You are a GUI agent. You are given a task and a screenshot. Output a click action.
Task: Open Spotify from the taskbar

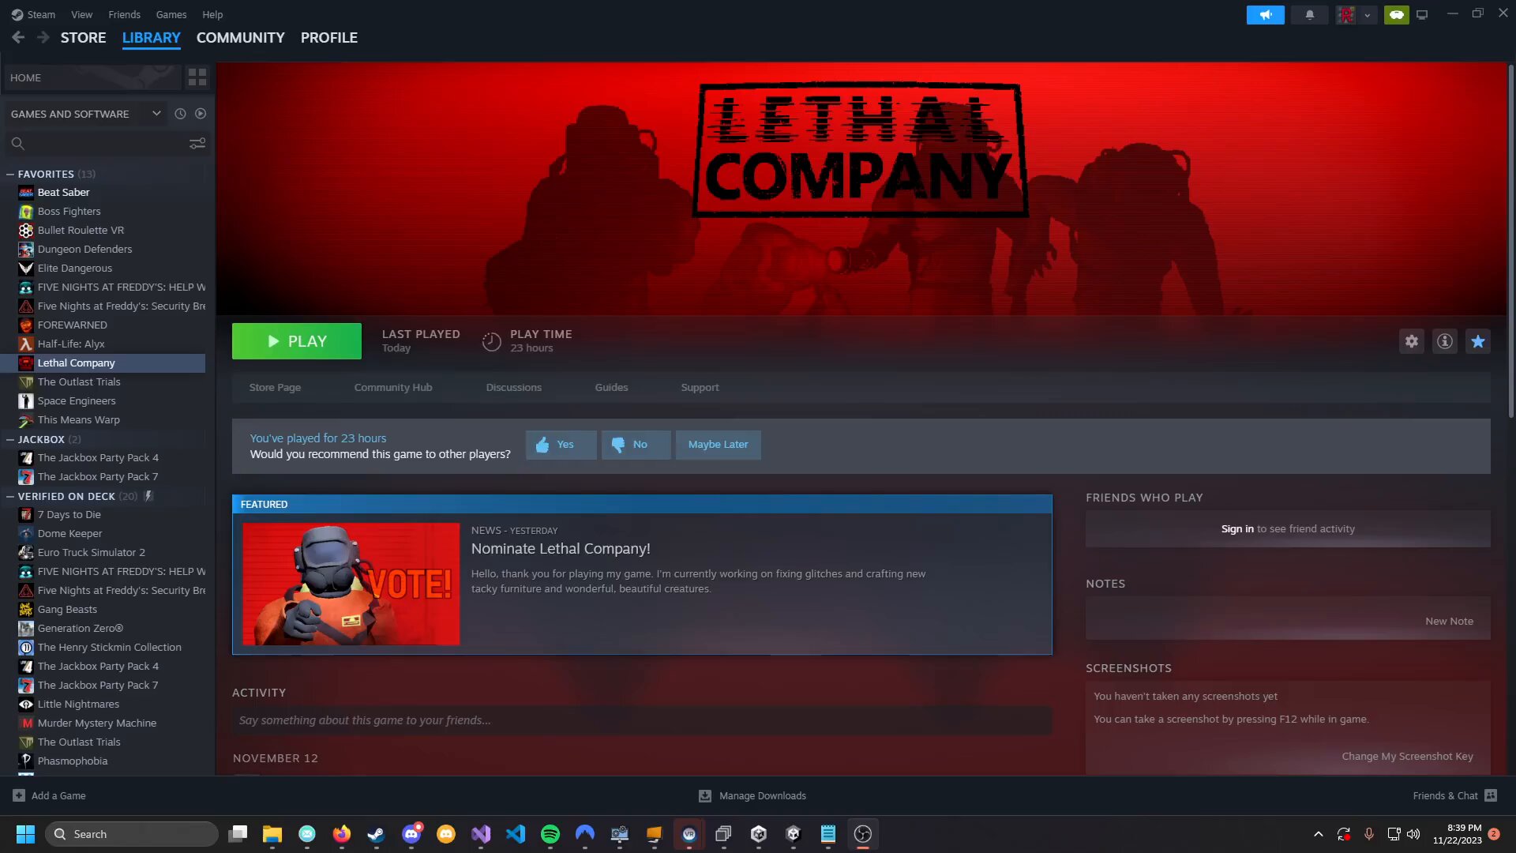click(550, 834)
